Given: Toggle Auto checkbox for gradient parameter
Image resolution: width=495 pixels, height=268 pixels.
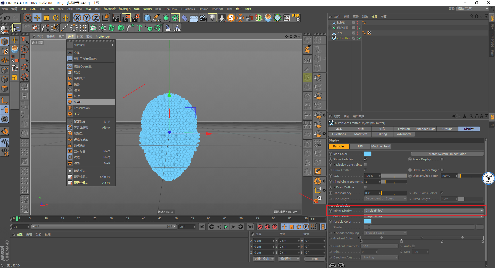Looking at the screenshot, I should tap(413, 246).
